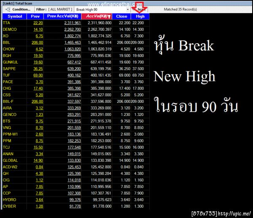The width and height of the screenshot is (253, 218).
Task: Select the ACD-W2 symbol
Action: click(x=10, y=167)
